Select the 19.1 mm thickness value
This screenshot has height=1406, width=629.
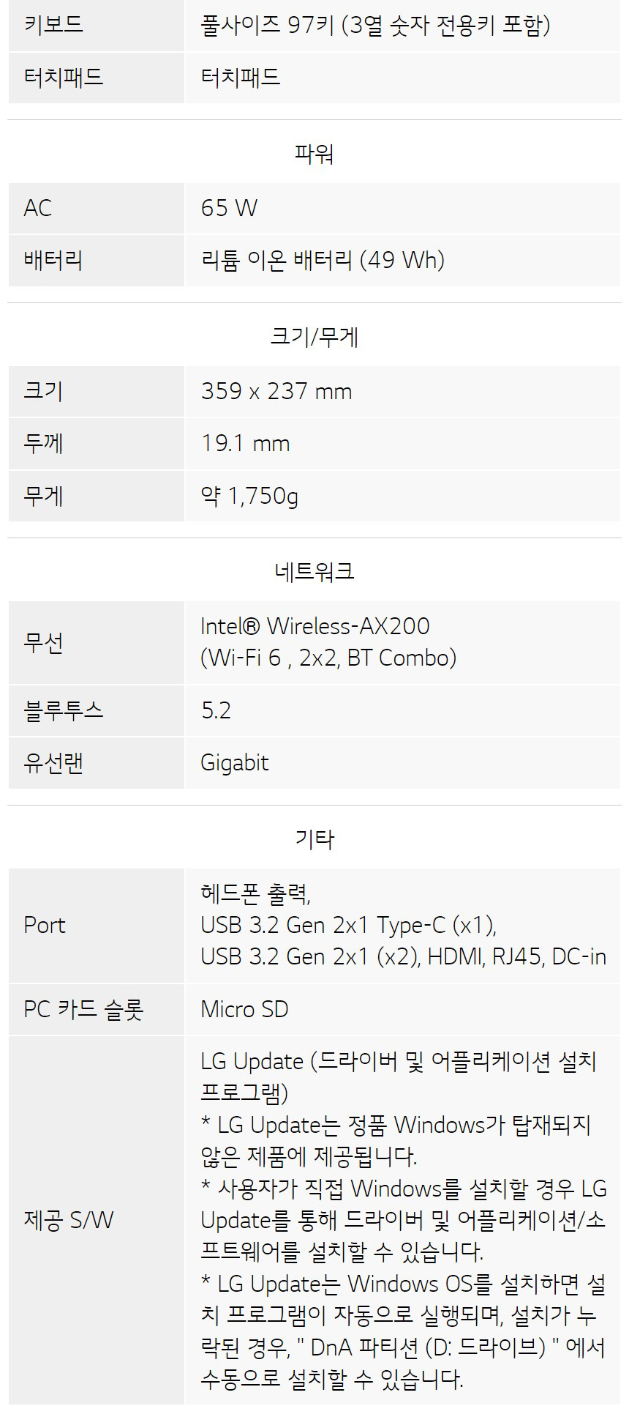click(245, 443)
